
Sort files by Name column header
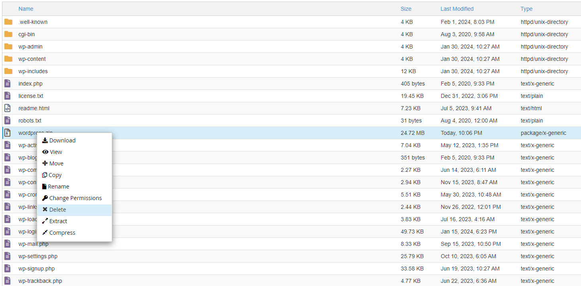[26, 9]
